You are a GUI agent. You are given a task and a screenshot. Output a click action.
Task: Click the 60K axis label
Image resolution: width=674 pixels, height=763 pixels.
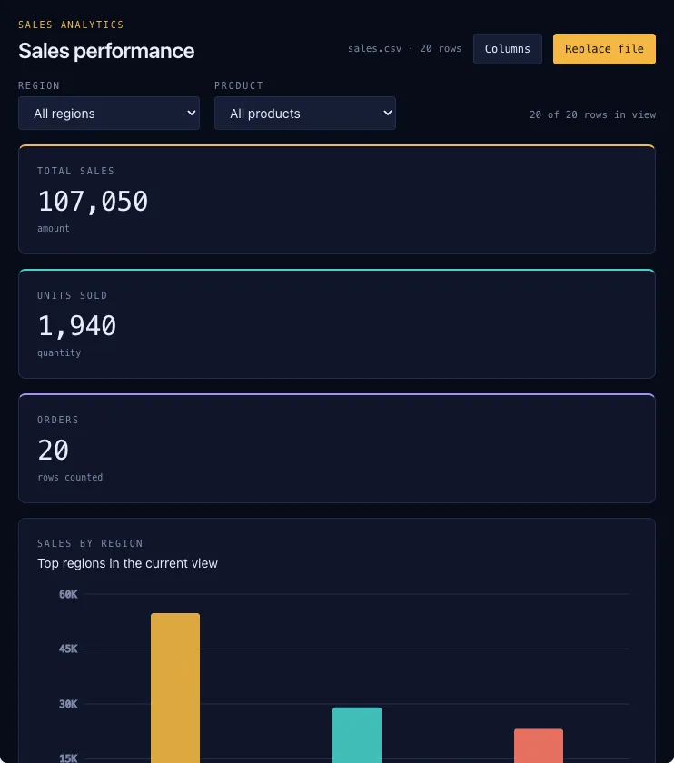[x=68, y=594]
